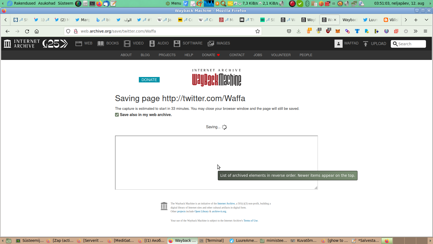
Task: Reload the current page
Action: 27,31
